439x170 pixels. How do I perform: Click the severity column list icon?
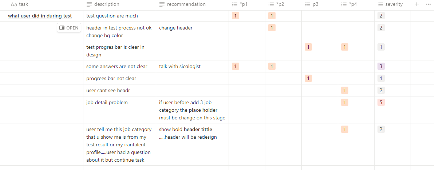click(380, 4)
